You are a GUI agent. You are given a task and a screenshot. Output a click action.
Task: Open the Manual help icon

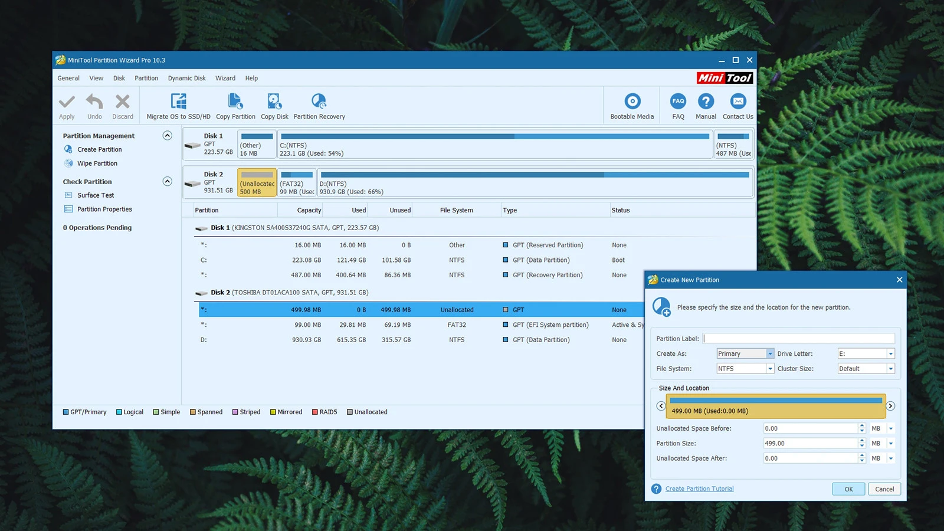click(x=706, y=101)
